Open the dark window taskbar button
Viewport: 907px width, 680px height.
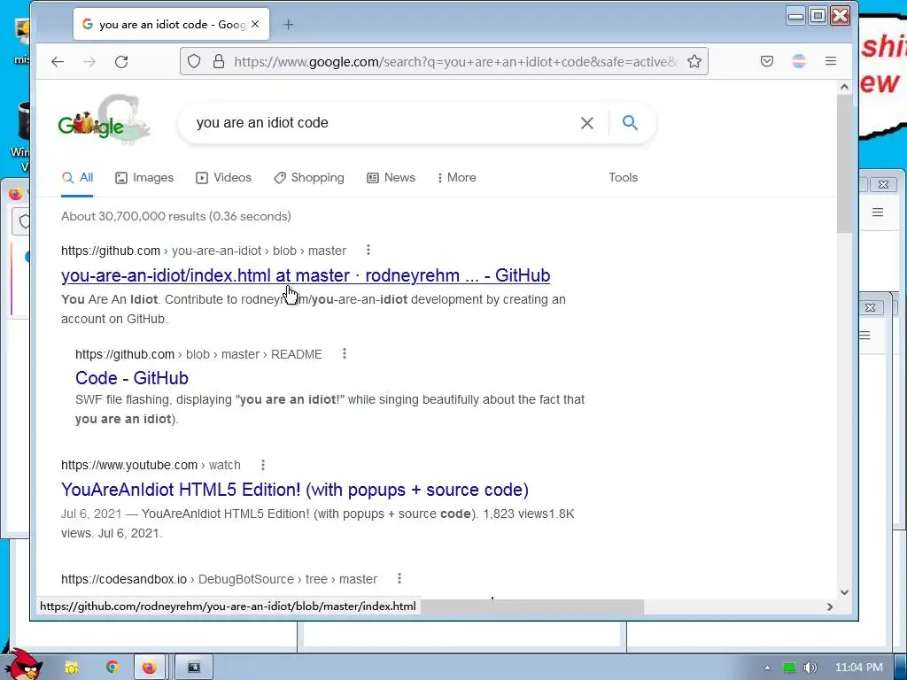point(194,668)
